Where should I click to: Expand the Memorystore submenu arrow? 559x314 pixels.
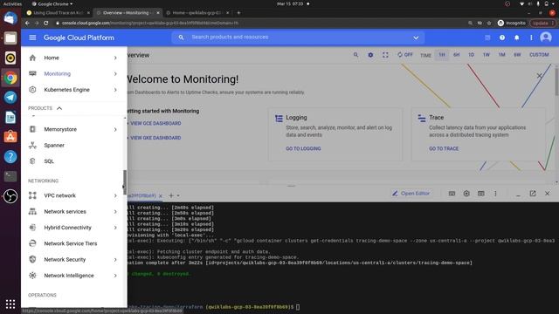pyautogui.click(x=115, y=129)
